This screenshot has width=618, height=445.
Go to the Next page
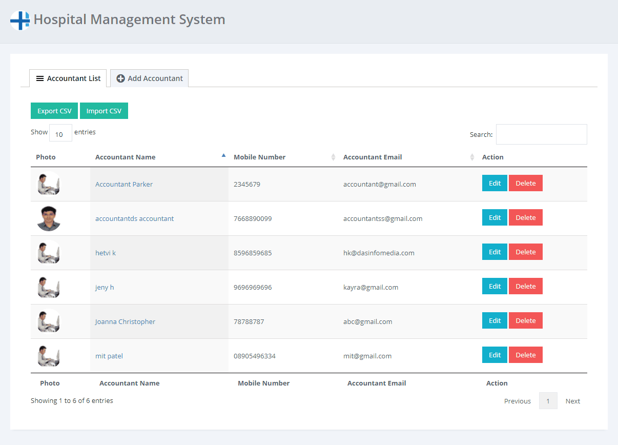pos(572,401)
